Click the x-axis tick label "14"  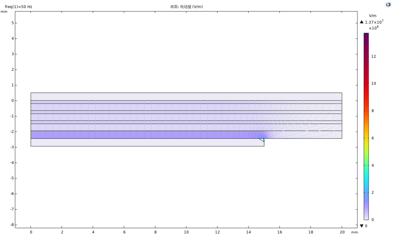coord(249,232)
